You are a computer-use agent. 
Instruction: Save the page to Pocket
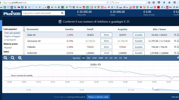[x=159, y=3]
